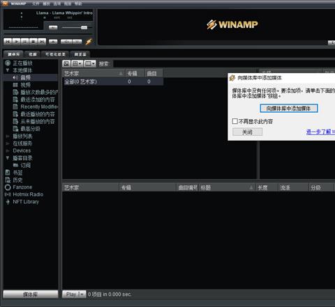Stop playback with the stop button
335x307 pixels.
click(x=33, y=42)
